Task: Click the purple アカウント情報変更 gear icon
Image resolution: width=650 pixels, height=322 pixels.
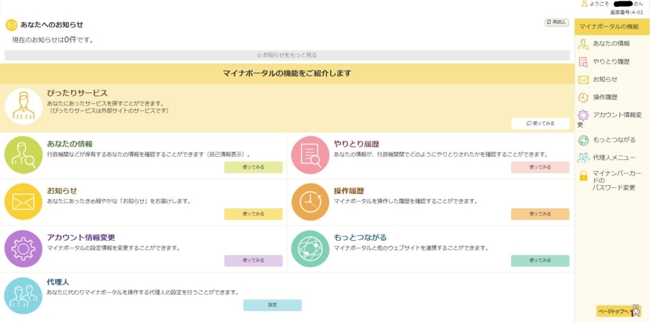Action: click(23, 248)
